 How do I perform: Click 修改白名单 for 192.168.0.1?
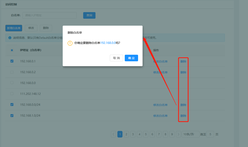coord(160,61)
